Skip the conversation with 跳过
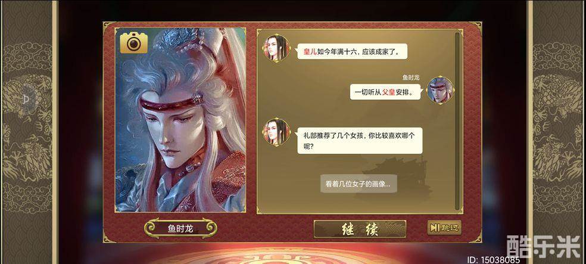 point(444,228)
